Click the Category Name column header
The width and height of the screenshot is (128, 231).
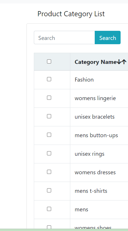click(x=96, y=62)
